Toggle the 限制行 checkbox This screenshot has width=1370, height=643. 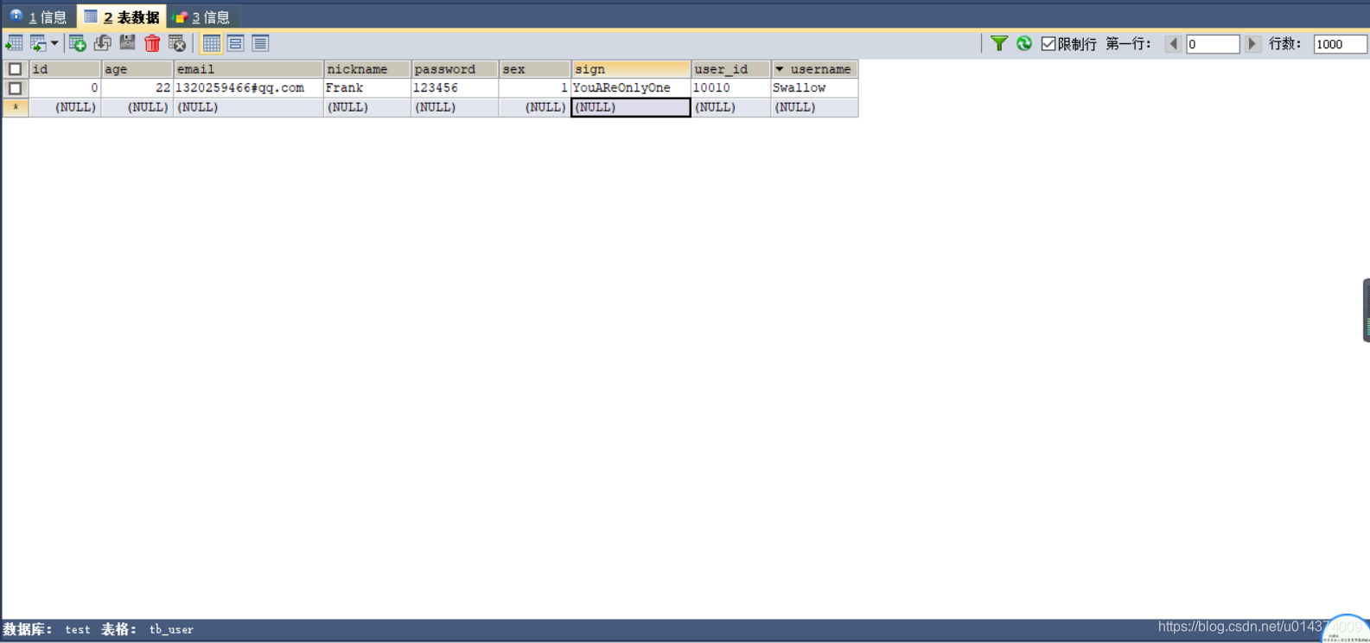[1048, 43]
